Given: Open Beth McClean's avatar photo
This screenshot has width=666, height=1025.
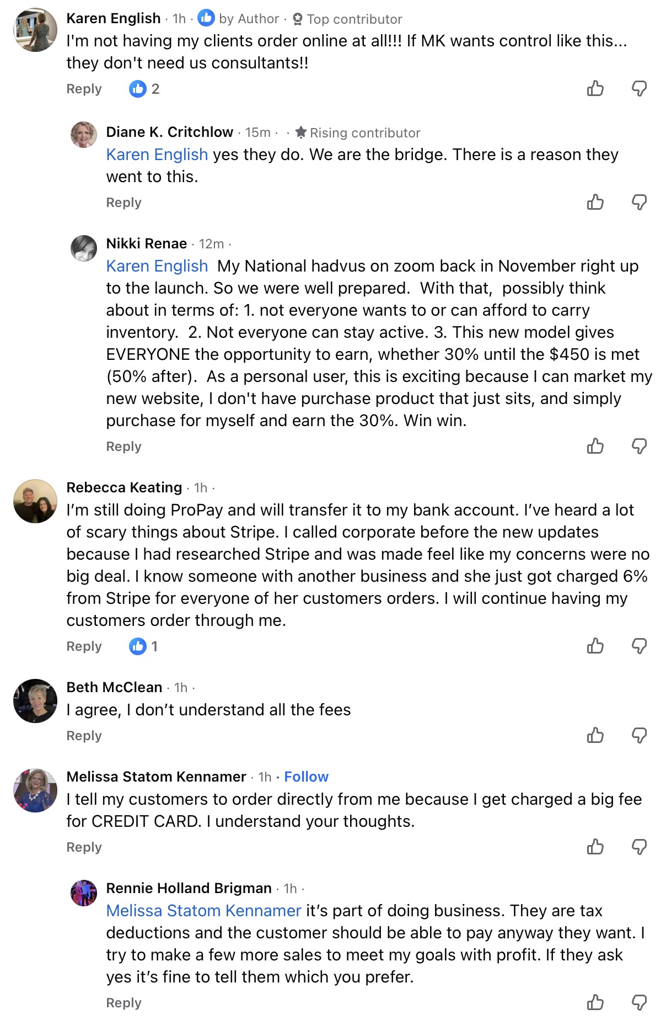Looking at the screenshot, I should click(x=35, y=701).
